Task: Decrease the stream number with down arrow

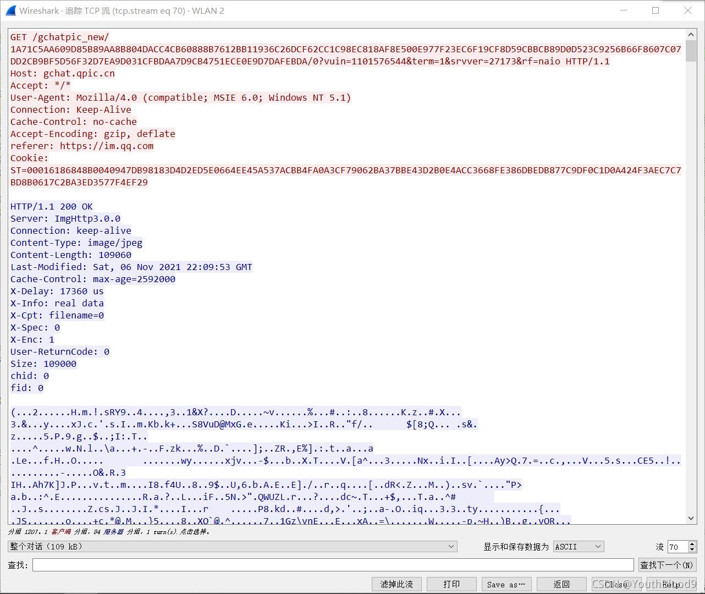Action: point(692,549)
